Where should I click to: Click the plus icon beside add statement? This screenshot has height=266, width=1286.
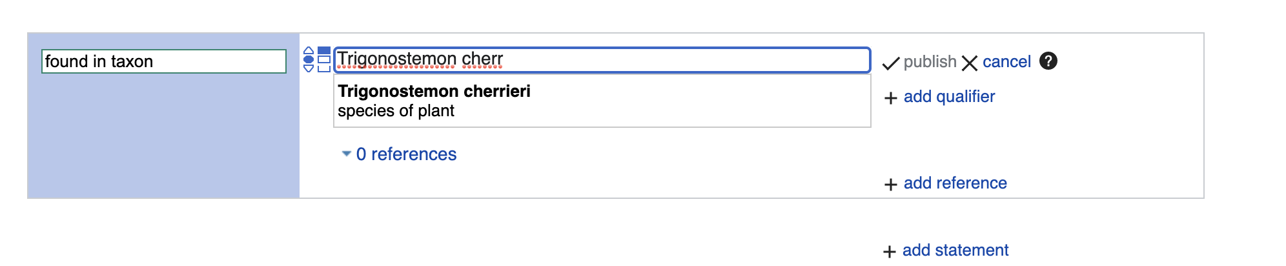890,252
